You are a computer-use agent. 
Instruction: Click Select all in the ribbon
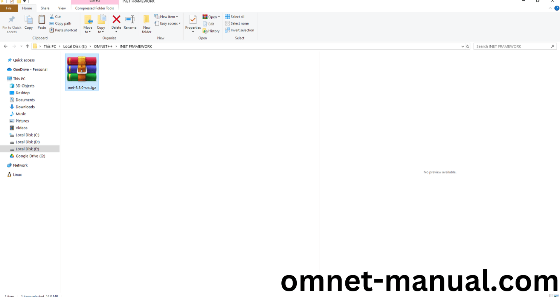235,17
